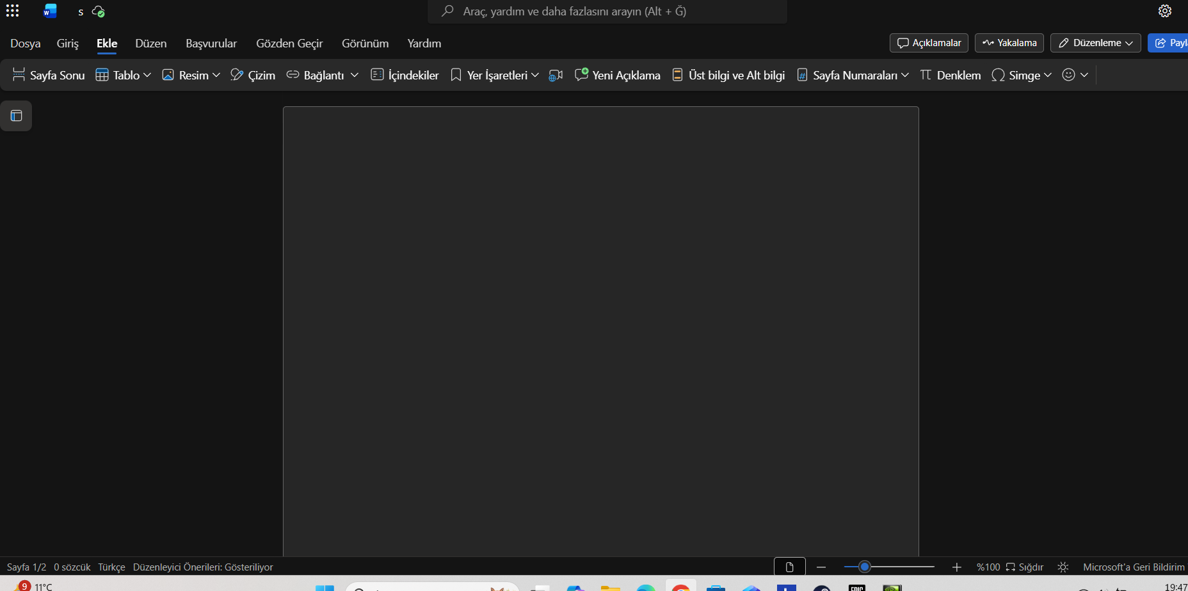1188x591 pixels.
Task: Open the settings gear icon
Action: (x=1164, y=11)
